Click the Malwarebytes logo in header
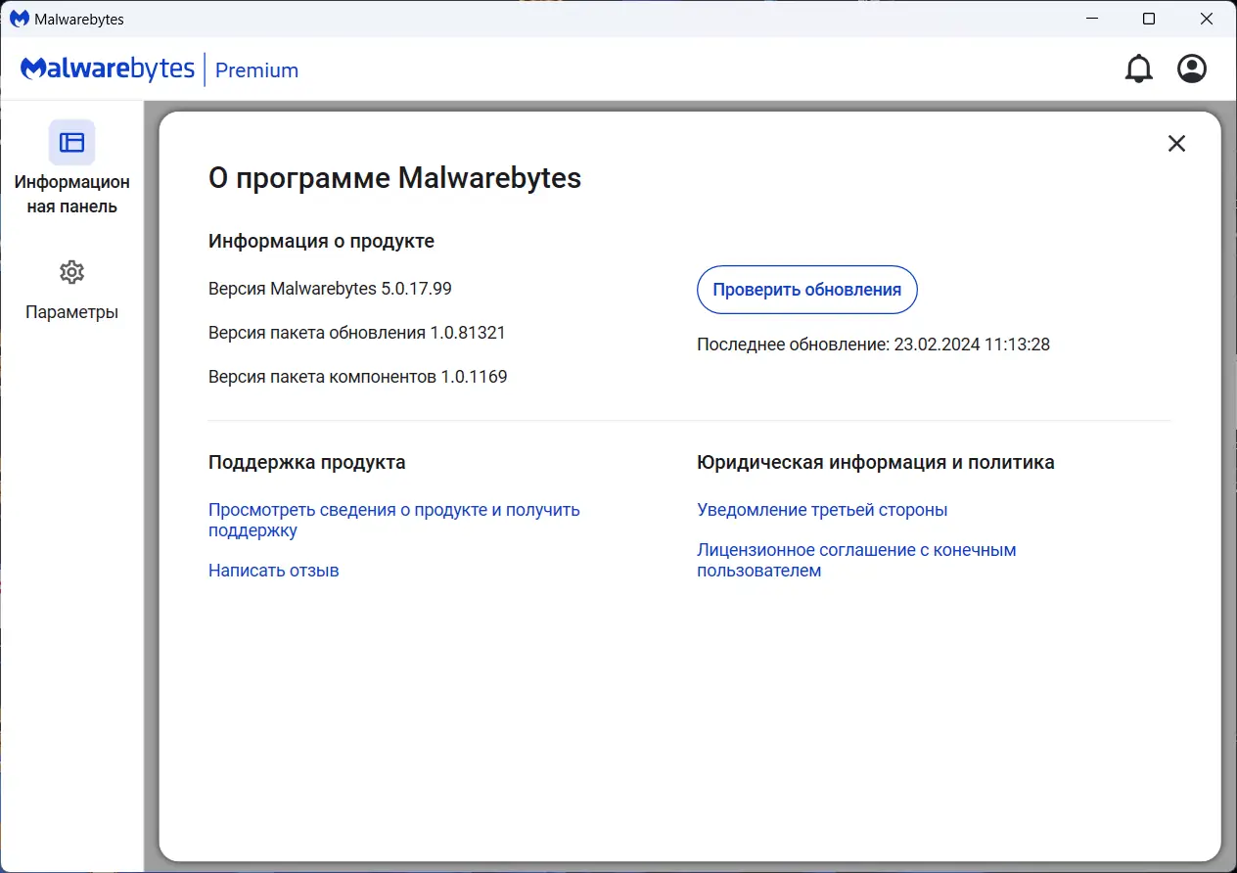 tap(108, 69)
